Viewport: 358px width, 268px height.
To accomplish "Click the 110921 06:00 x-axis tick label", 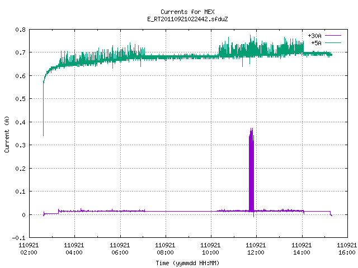I will [x=120, y=249].
